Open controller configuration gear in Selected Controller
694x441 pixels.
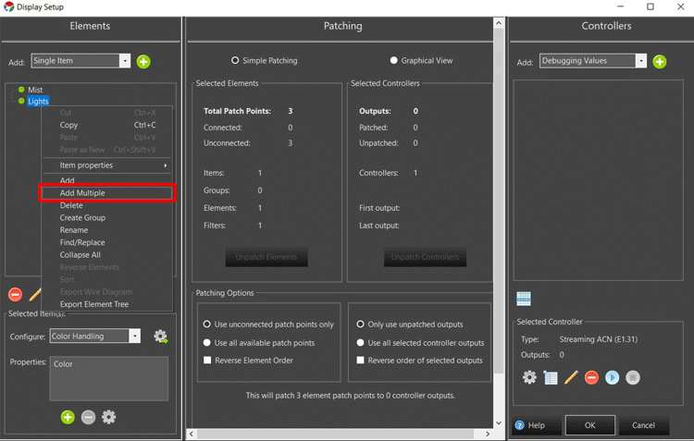coord(529,377)
